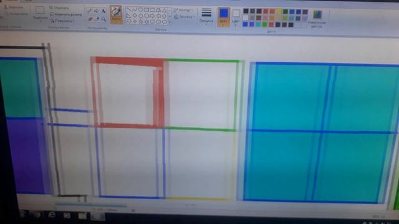Viewport: 399px width, 224px height.
Task: Pick the yellow palette color
Action: [x=279, y=11]
